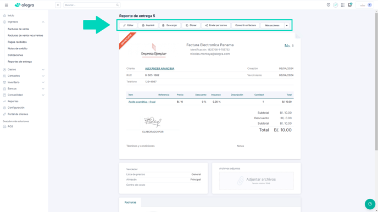Open Facturas de venta recurrentes

(25, 35)
